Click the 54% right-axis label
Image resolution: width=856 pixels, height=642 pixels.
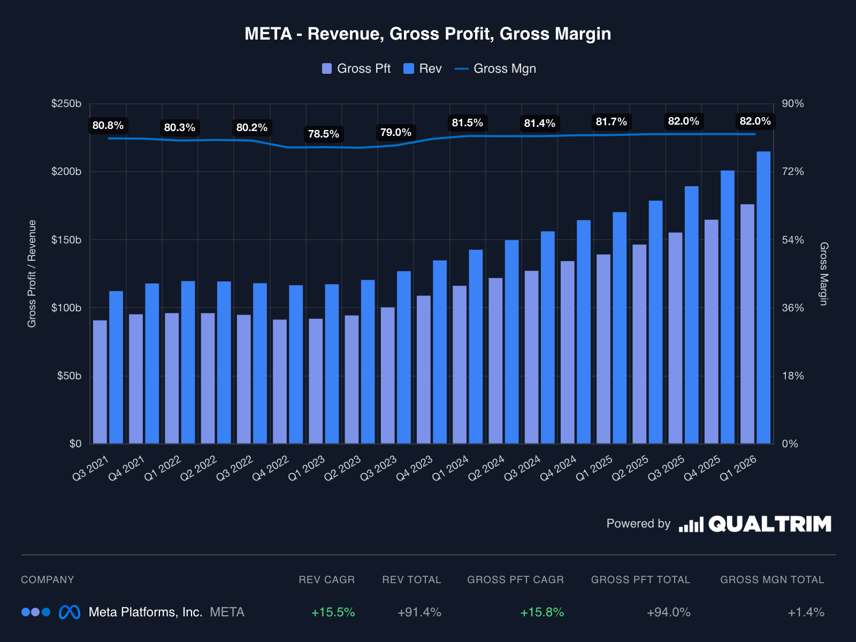click(793, 240)
